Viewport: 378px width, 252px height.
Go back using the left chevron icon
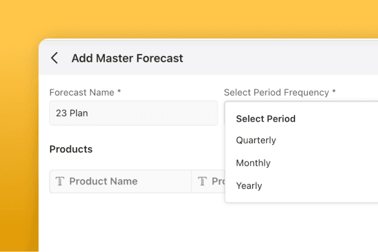pos(55,58)
